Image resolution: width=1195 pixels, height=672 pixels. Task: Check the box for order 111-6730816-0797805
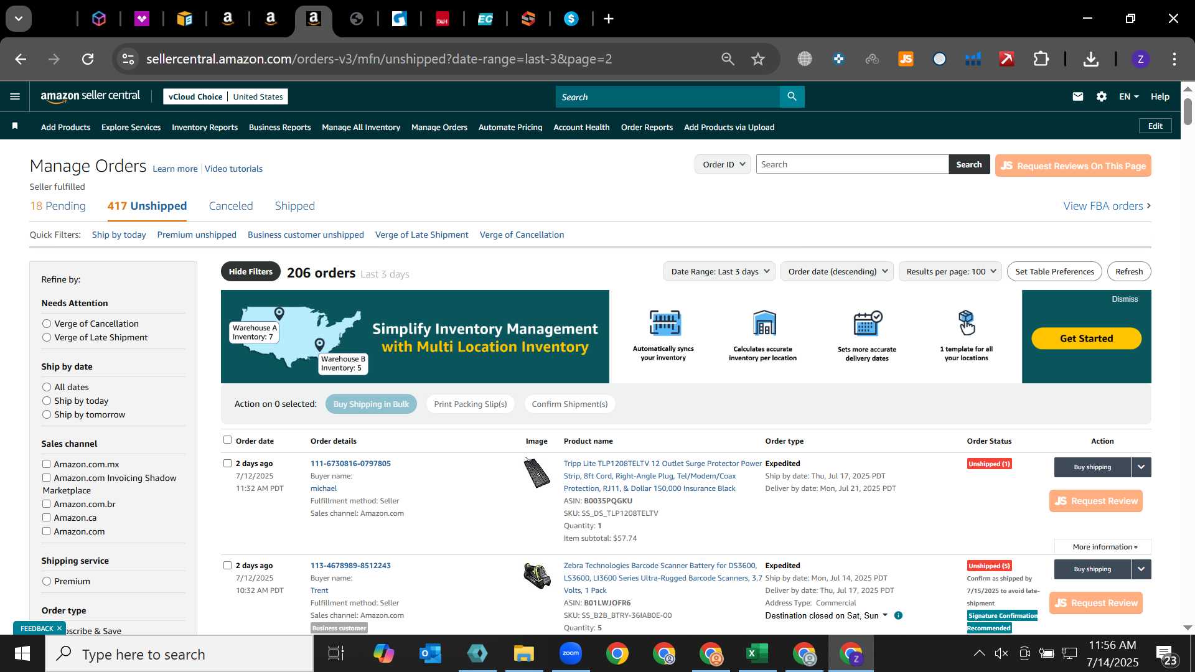[227, 464]
